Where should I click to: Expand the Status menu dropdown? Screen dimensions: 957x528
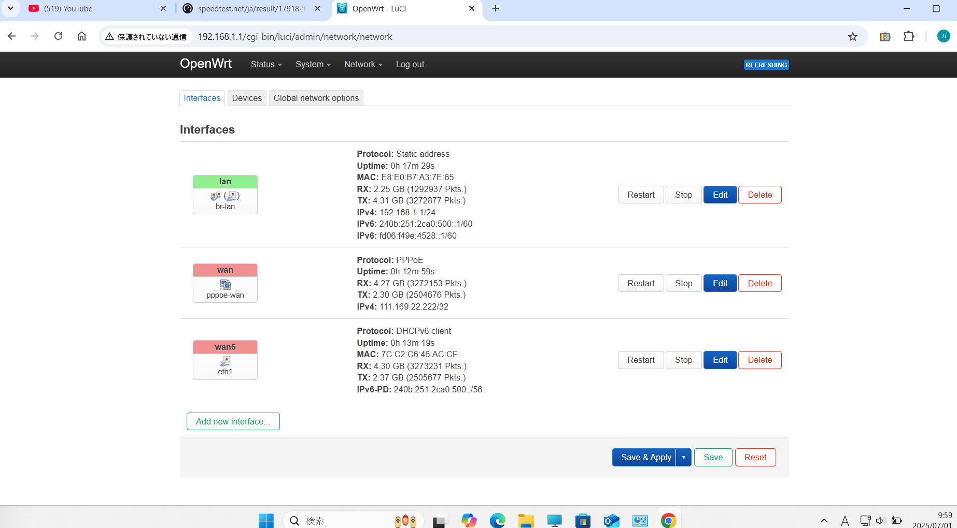[266, 64]
